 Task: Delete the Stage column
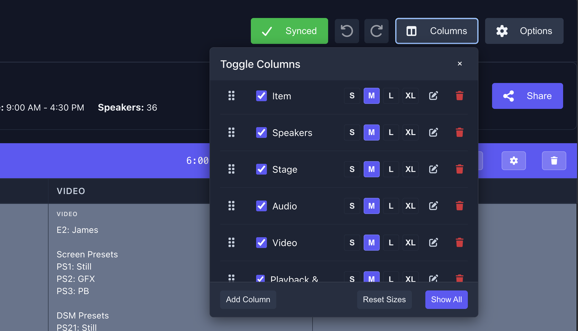tap(459, 169)
